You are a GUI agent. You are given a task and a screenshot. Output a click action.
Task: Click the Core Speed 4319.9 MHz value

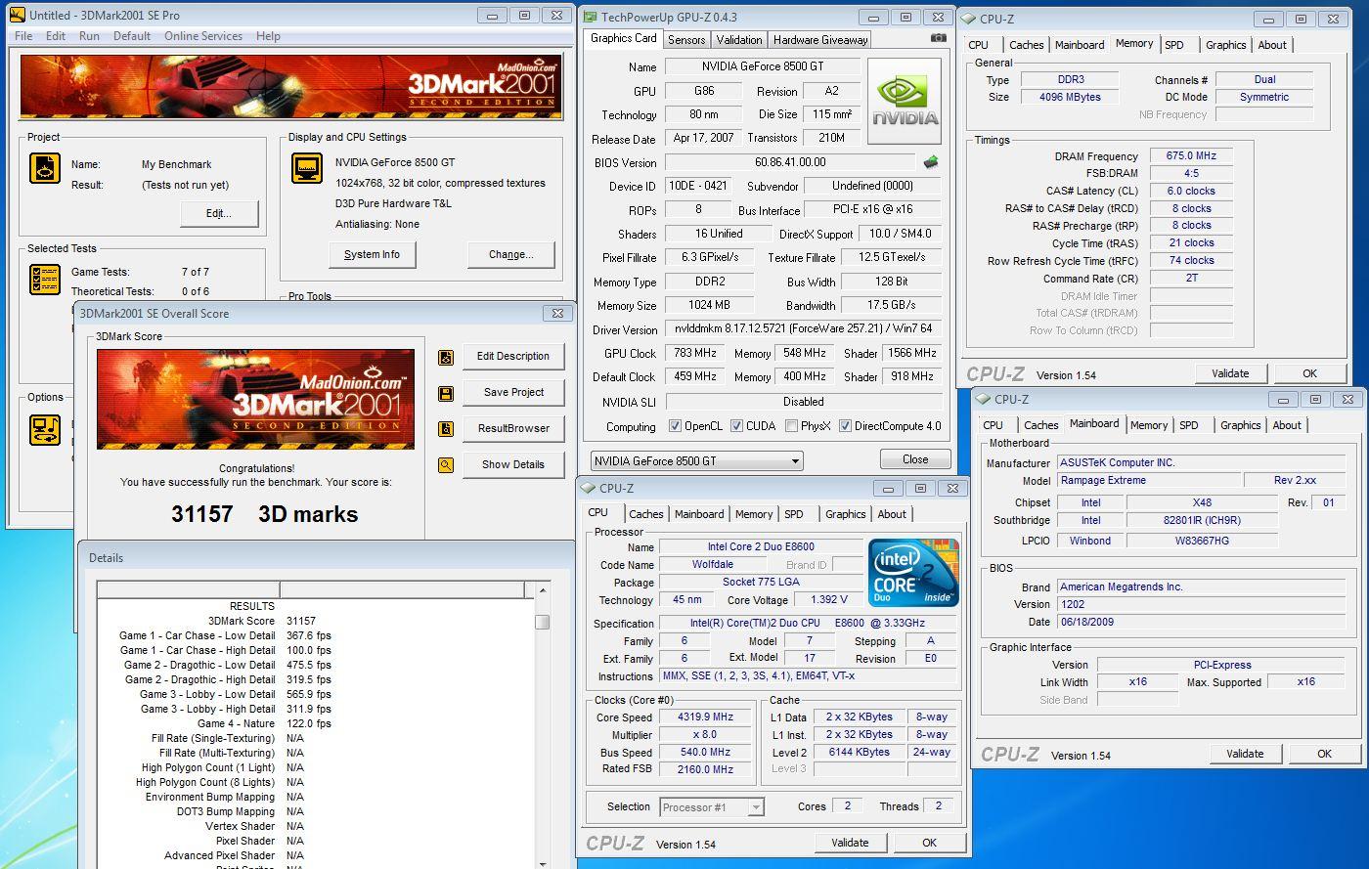706,717
